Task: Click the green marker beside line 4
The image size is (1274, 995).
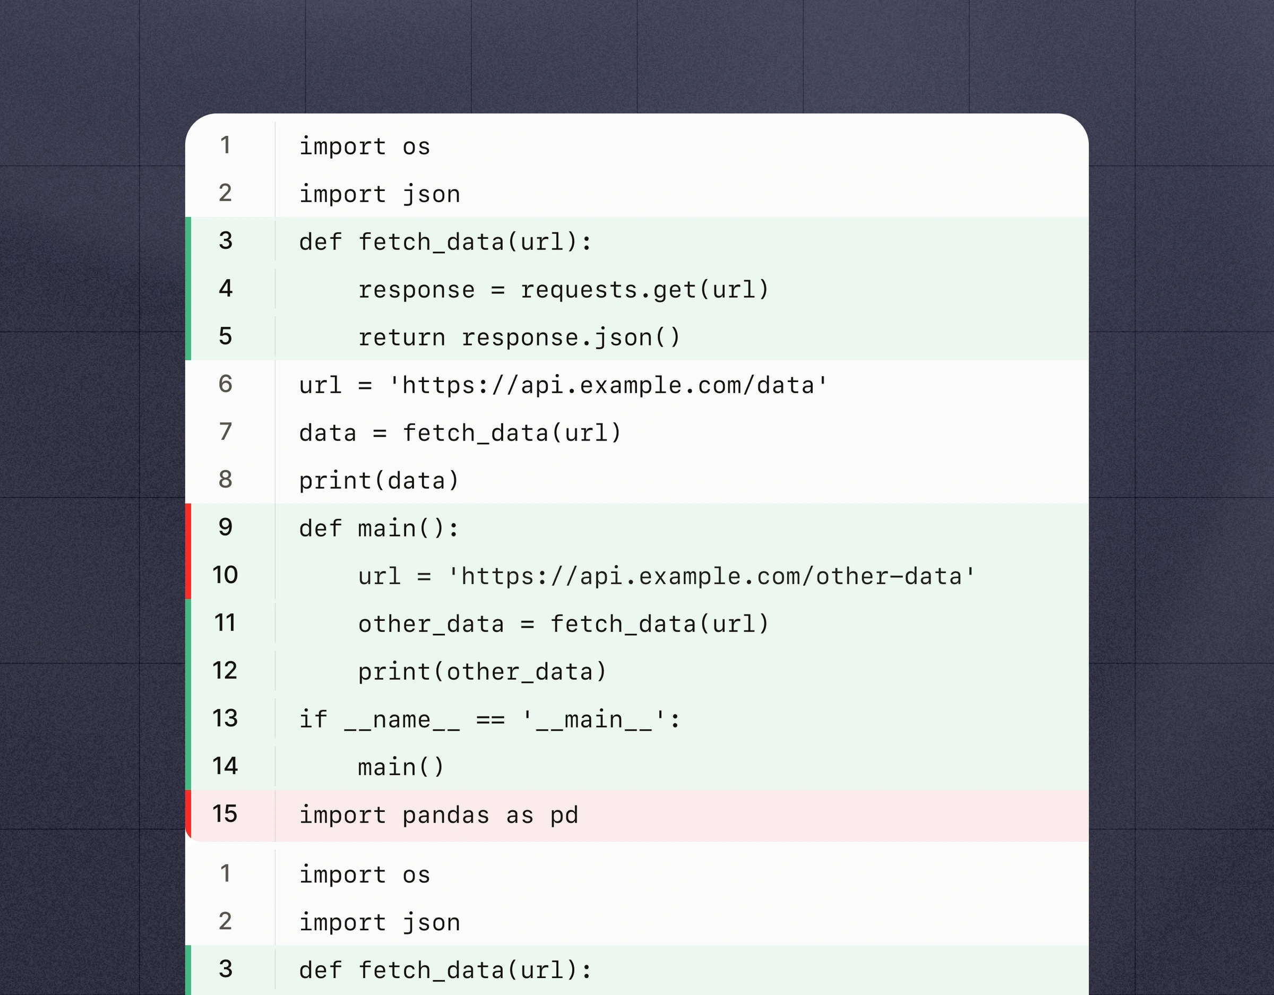Action: tap(188, 289)
